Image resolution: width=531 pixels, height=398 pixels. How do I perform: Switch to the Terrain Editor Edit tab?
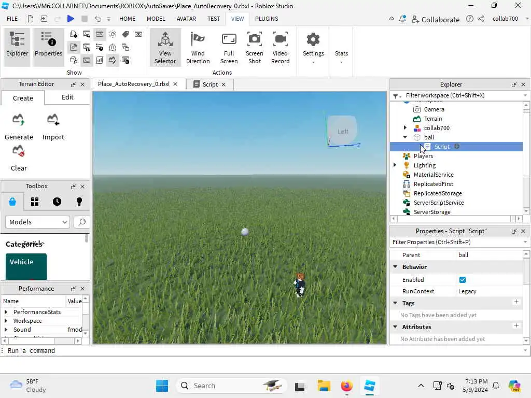(67, 97)
